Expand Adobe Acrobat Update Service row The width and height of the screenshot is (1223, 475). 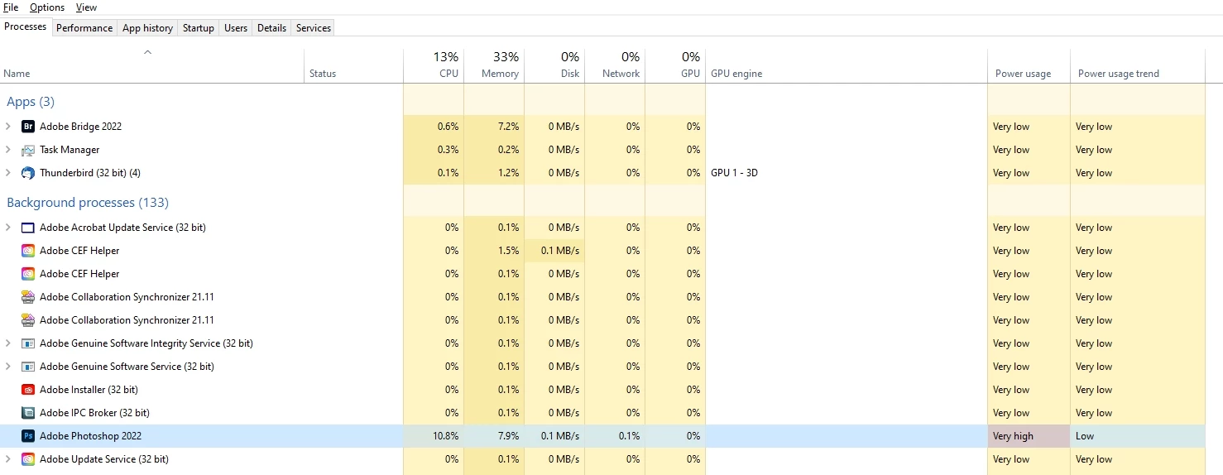(x=8, y=228)
